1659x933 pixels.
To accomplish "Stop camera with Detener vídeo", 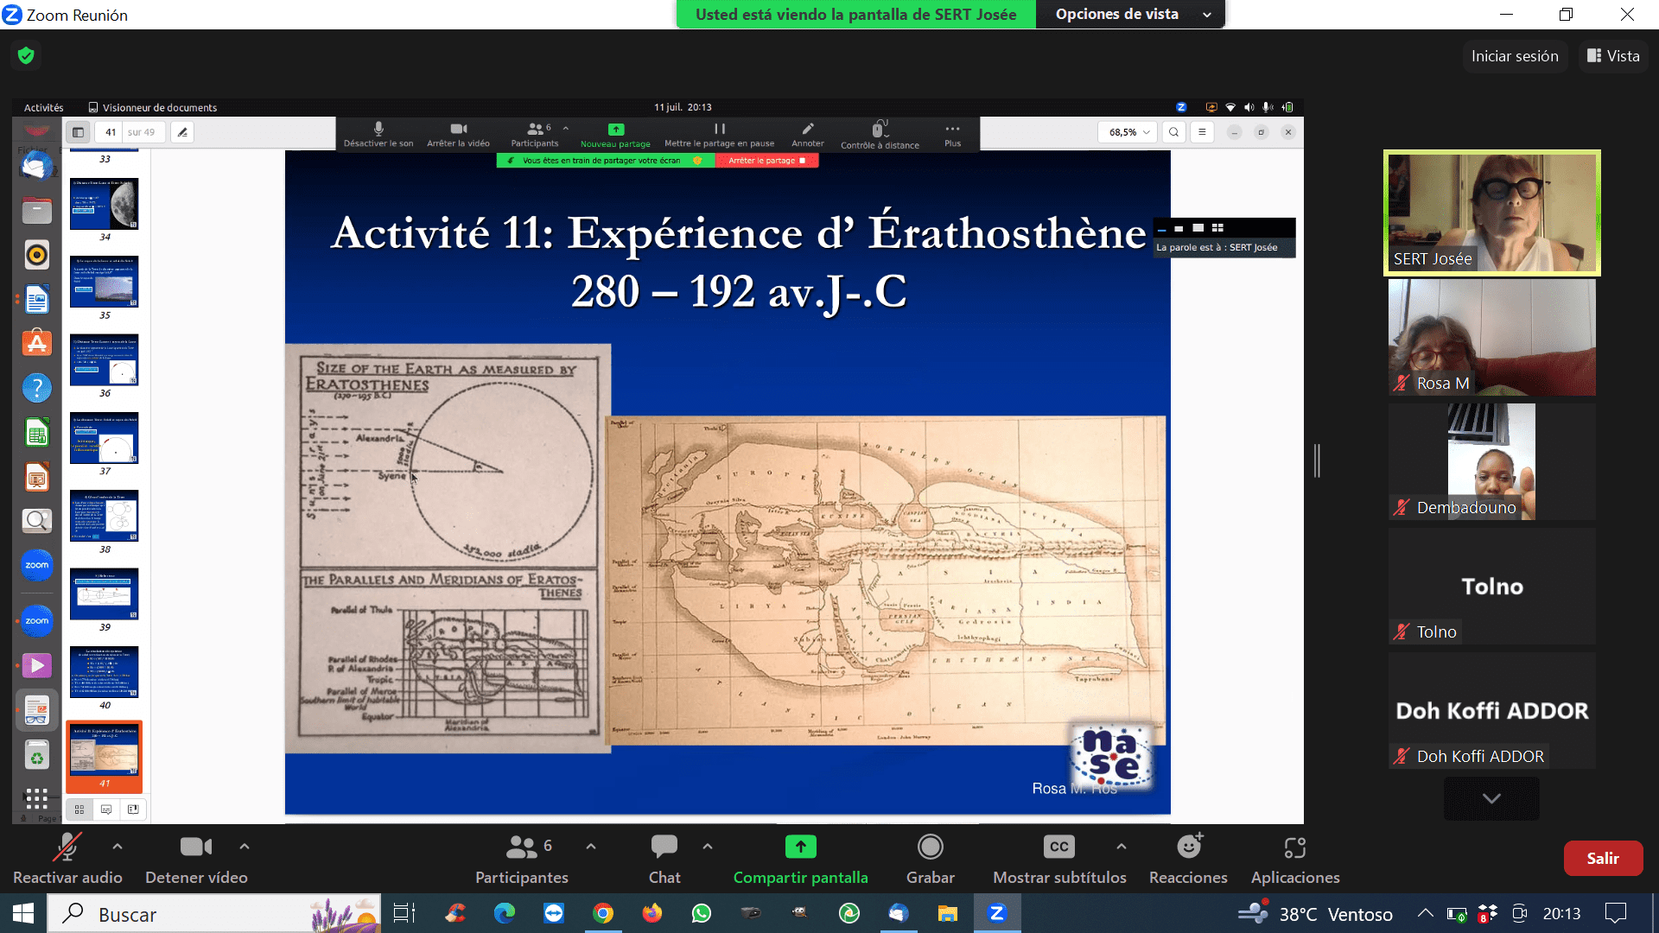I will [196, 859].
